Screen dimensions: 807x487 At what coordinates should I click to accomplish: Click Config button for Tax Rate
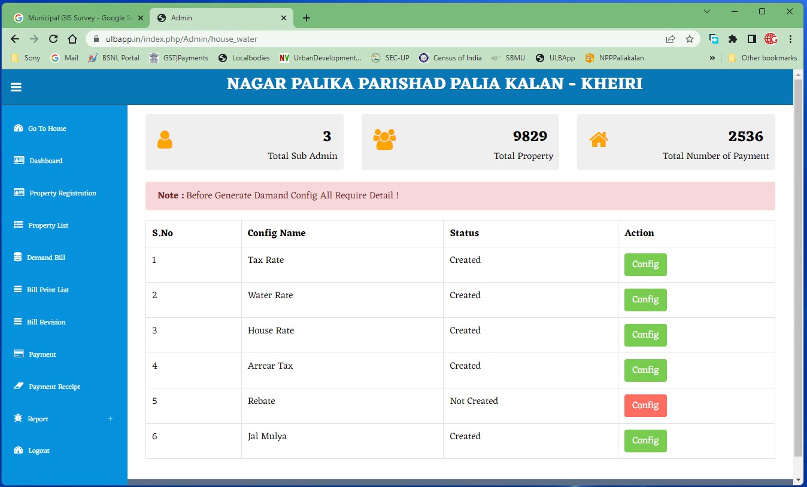645,265
